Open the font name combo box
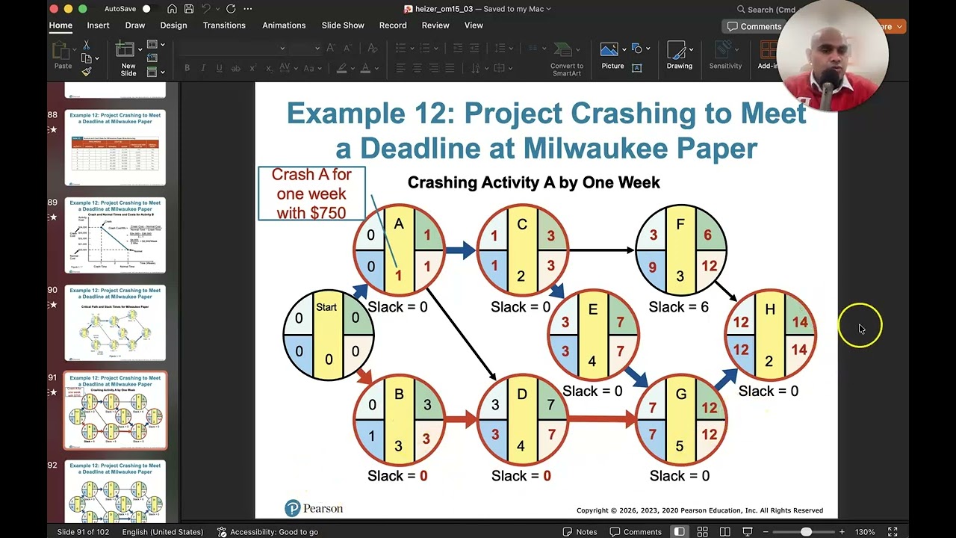The image size is (956, 538). [232, 48]
